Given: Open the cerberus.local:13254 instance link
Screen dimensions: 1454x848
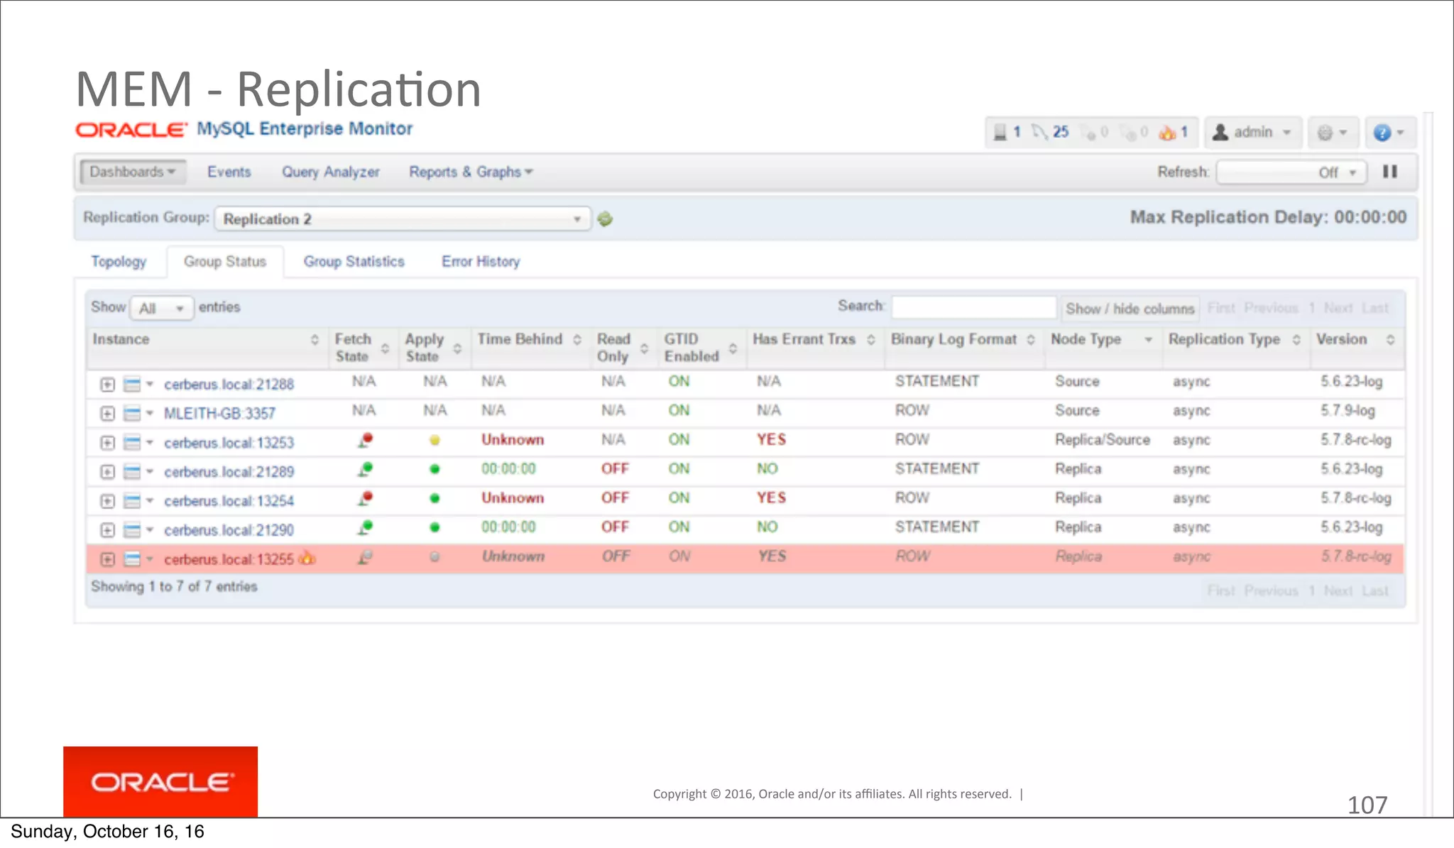Looking at the screenshot, I should point(229,501).
